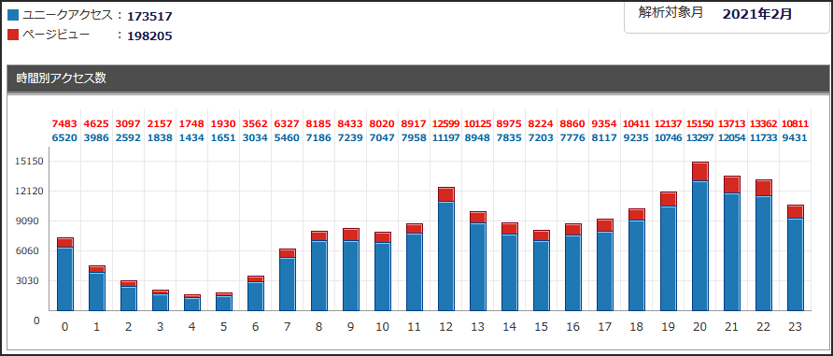The height and width of the screenshot is (356, 833).
Task: Click the blue value 7958
Action: point(415,137)
